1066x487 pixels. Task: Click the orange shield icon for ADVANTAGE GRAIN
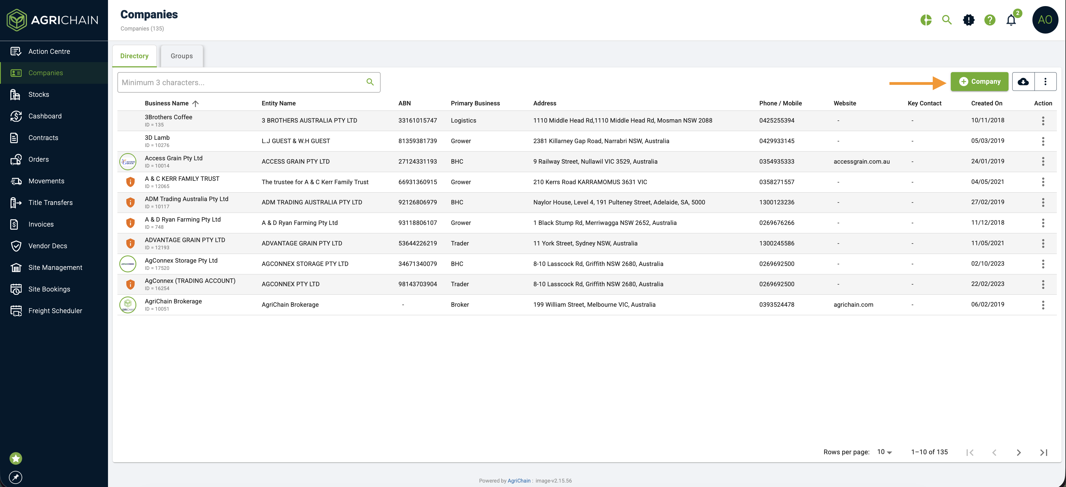[130, 243]
